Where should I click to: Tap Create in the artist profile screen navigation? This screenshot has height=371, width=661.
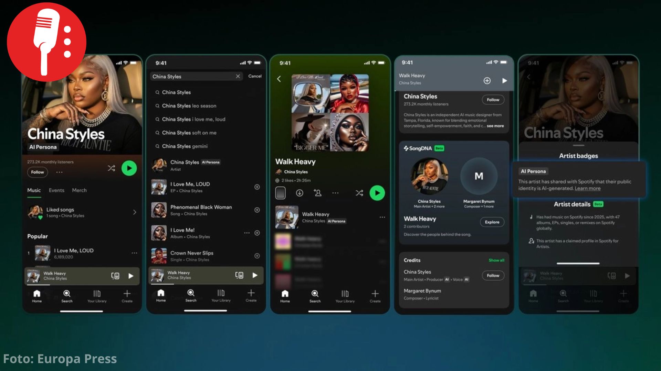[127, 296]
